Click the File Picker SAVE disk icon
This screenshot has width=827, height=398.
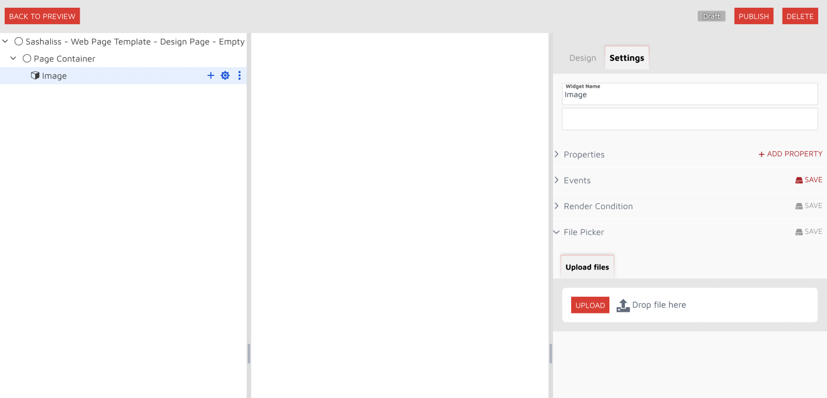(799, 232)
